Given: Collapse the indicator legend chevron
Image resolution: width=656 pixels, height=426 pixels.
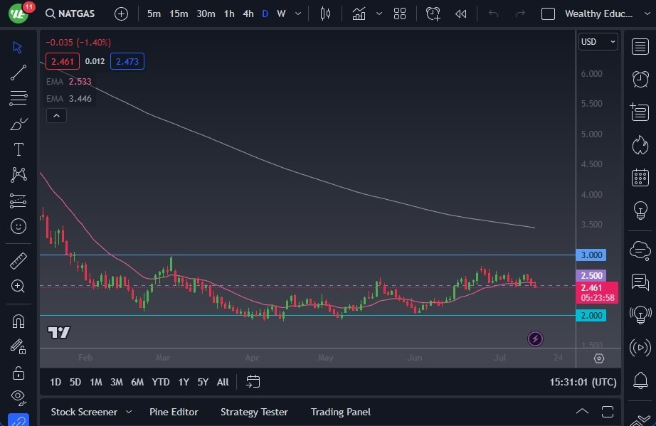Looking at the screenshot, I should coord(56,116).
